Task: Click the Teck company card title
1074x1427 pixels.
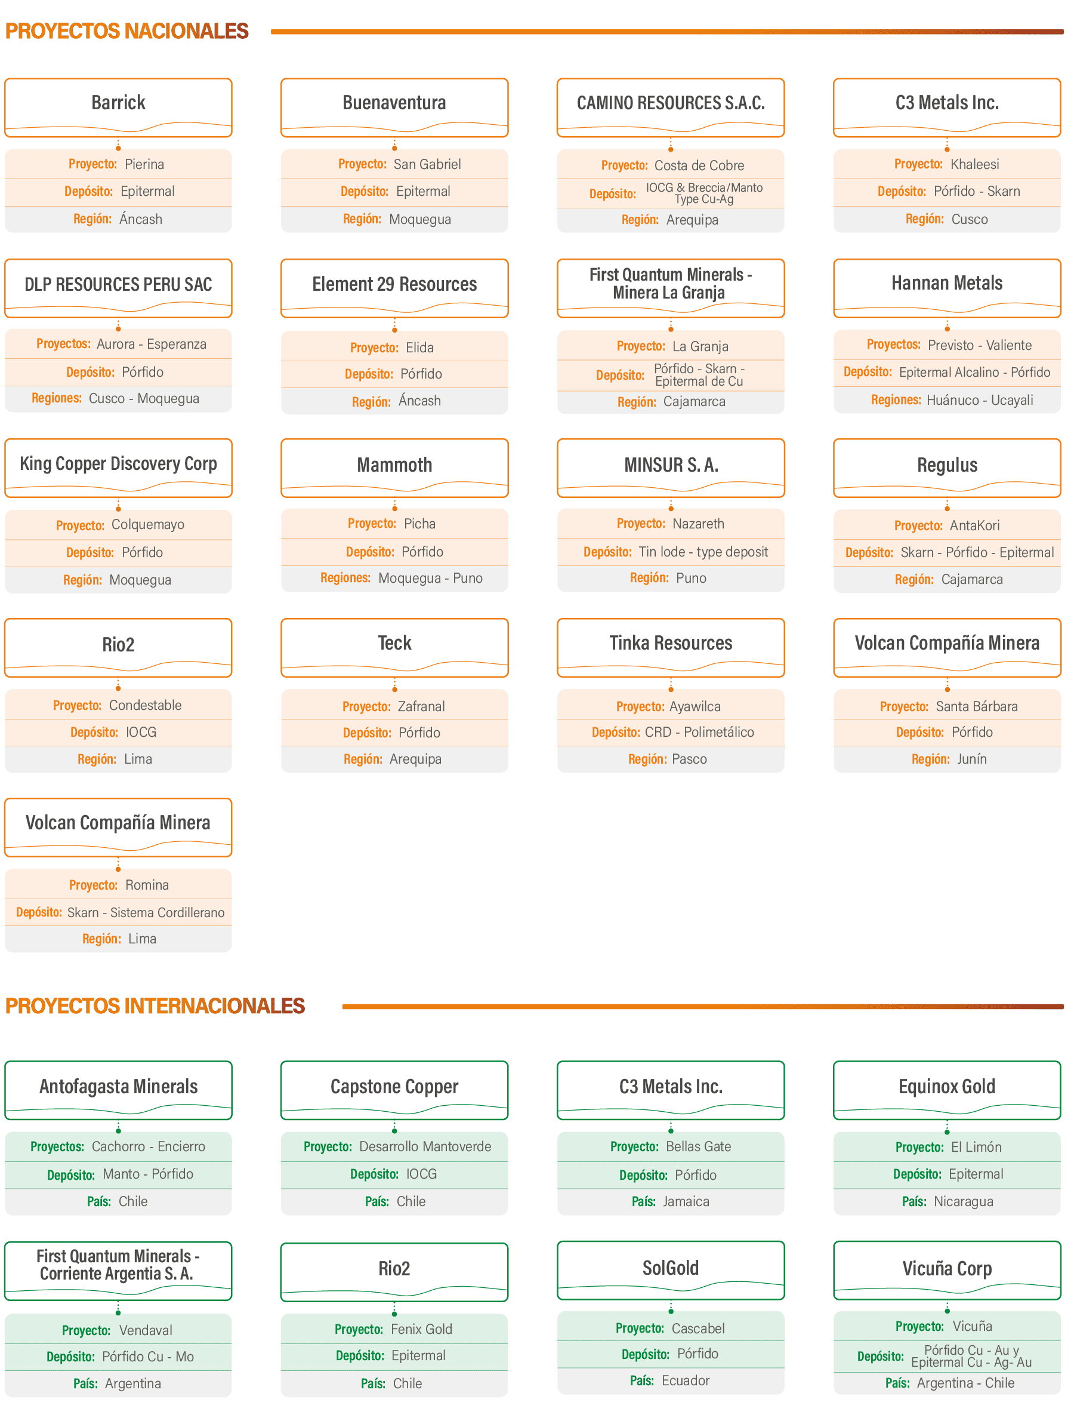Action: click(x=394, y=642)
